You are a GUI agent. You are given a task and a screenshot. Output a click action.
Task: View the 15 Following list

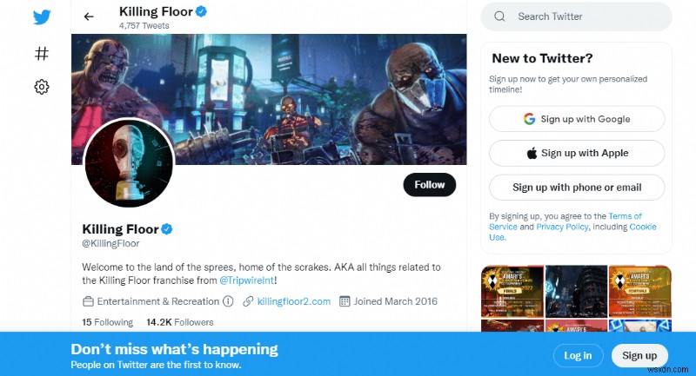click(108, 322)
